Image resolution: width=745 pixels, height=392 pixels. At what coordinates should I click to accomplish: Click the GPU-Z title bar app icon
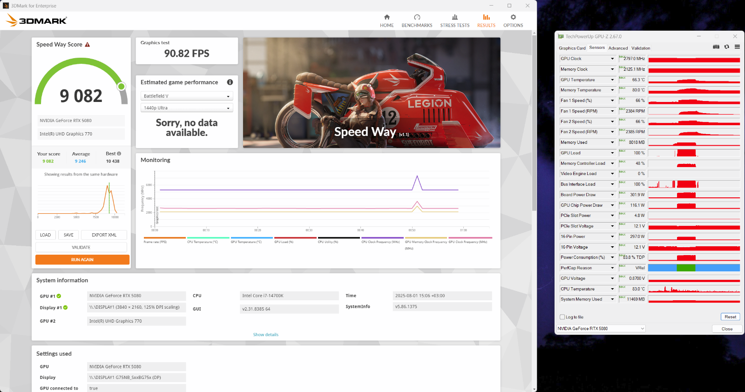[561, 36]
